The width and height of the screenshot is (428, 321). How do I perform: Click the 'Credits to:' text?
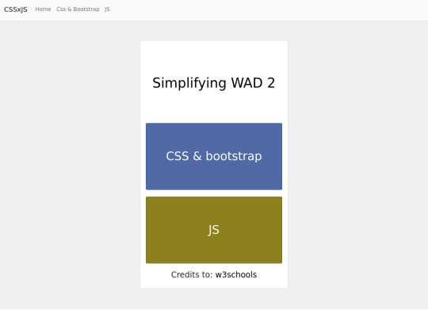(x=192, y=274)
